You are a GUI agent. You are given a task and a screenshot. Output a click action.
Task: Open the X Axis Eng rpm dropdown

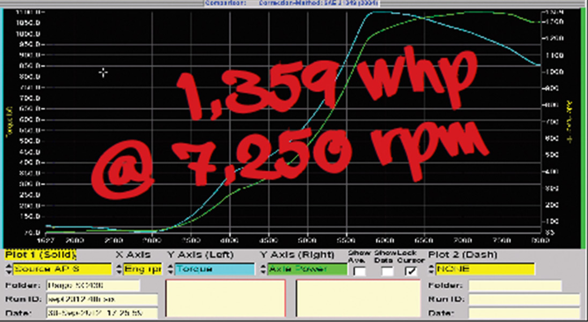pyautogui.click(x=143, y=269)
